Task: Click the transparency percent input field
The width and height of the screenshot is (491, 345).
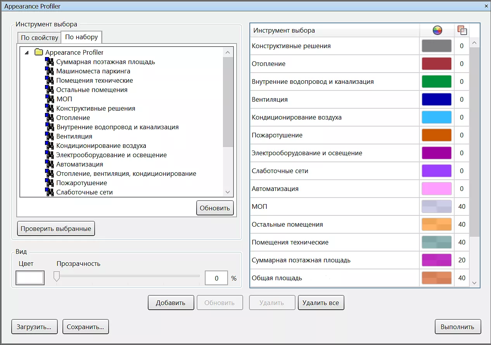Action: [x=216, y=278]
